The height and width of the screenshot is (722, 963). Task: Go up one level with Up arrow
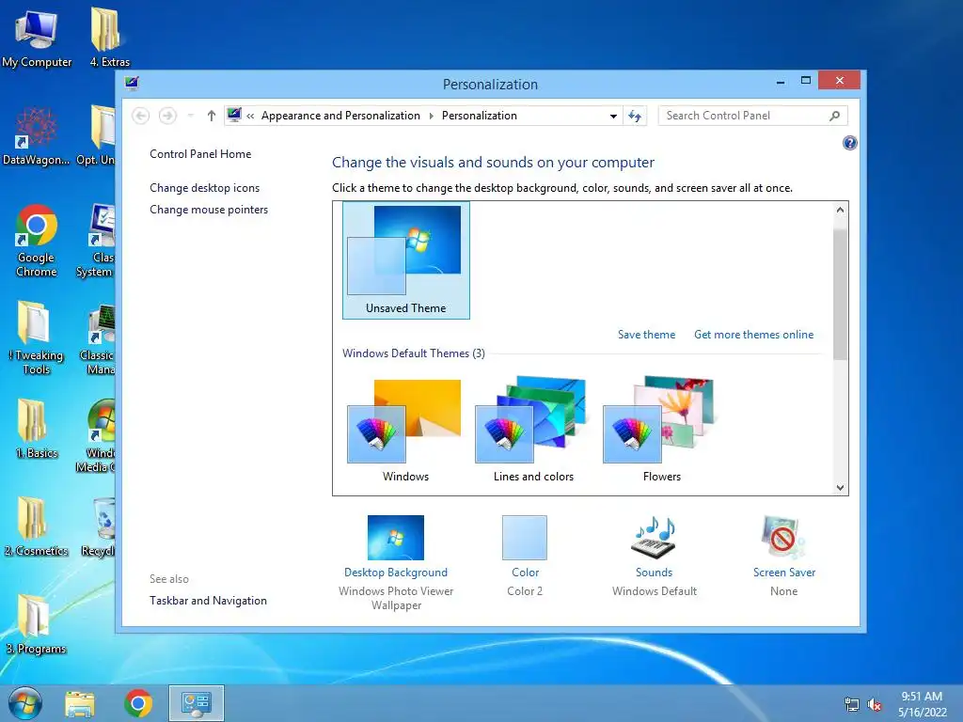coord(212,116)
